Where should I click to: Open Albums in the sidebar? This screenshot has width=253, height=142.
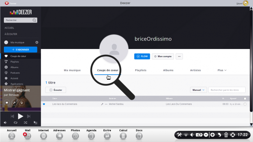click(x=14, y=67)
